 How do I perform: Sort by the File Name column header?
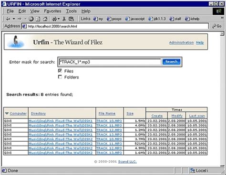tap(107, 113)
